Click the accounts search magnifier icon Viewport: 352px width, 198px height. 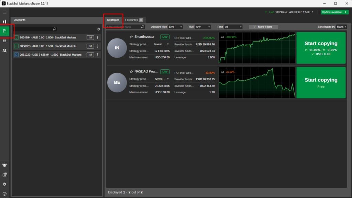(54, 29)
